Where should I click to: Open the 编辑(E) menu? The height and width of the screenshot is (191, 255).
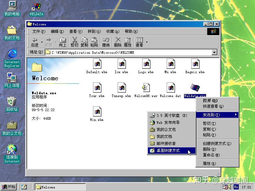[57, 31]
